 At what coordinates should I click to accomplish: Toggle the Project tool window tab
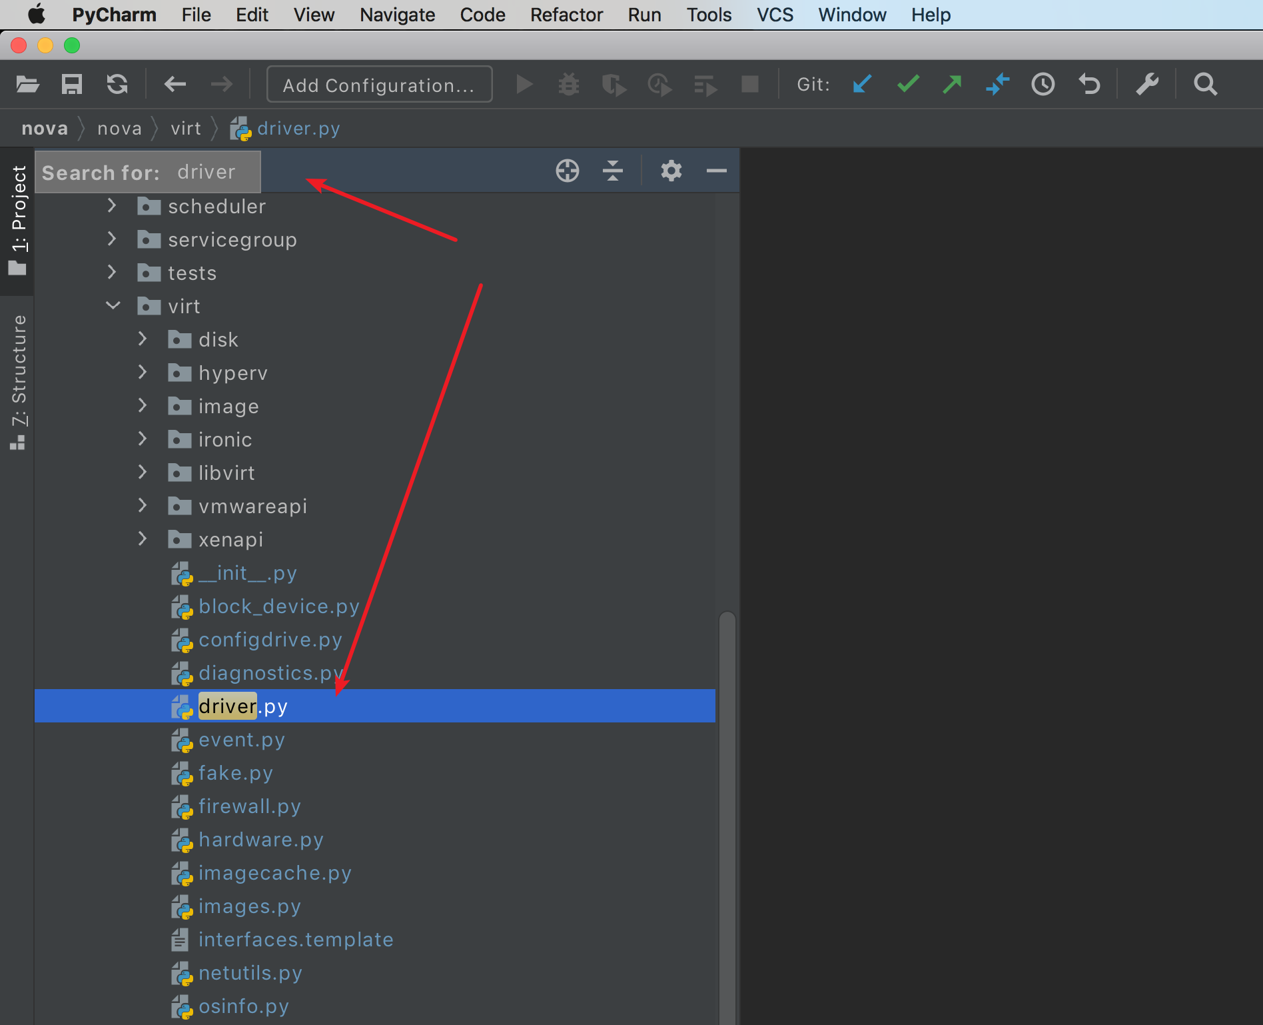(18, 220)
